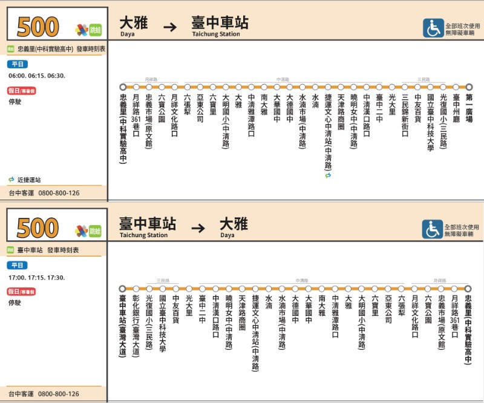Click the 第一廣場 terminal stop marker

pyautogui.click(x=469, y=87)
